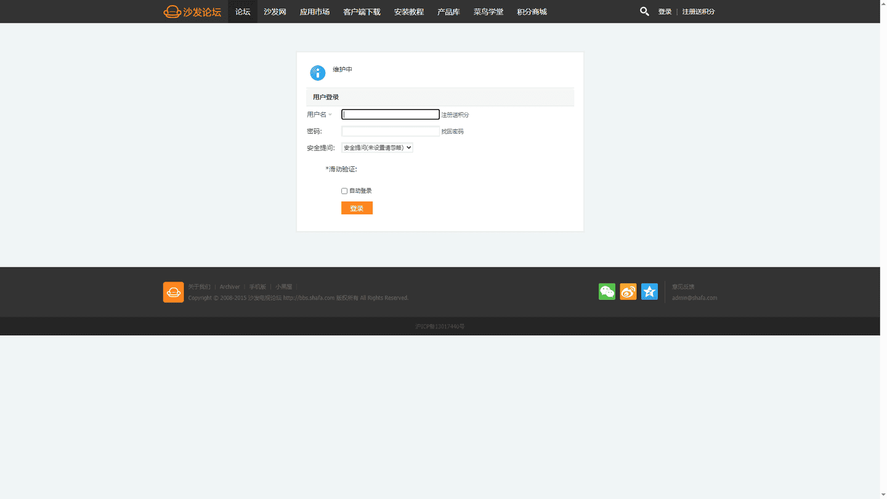Open Archiver footer link
This screenshot has height=499, width=887.
point(230,287)
